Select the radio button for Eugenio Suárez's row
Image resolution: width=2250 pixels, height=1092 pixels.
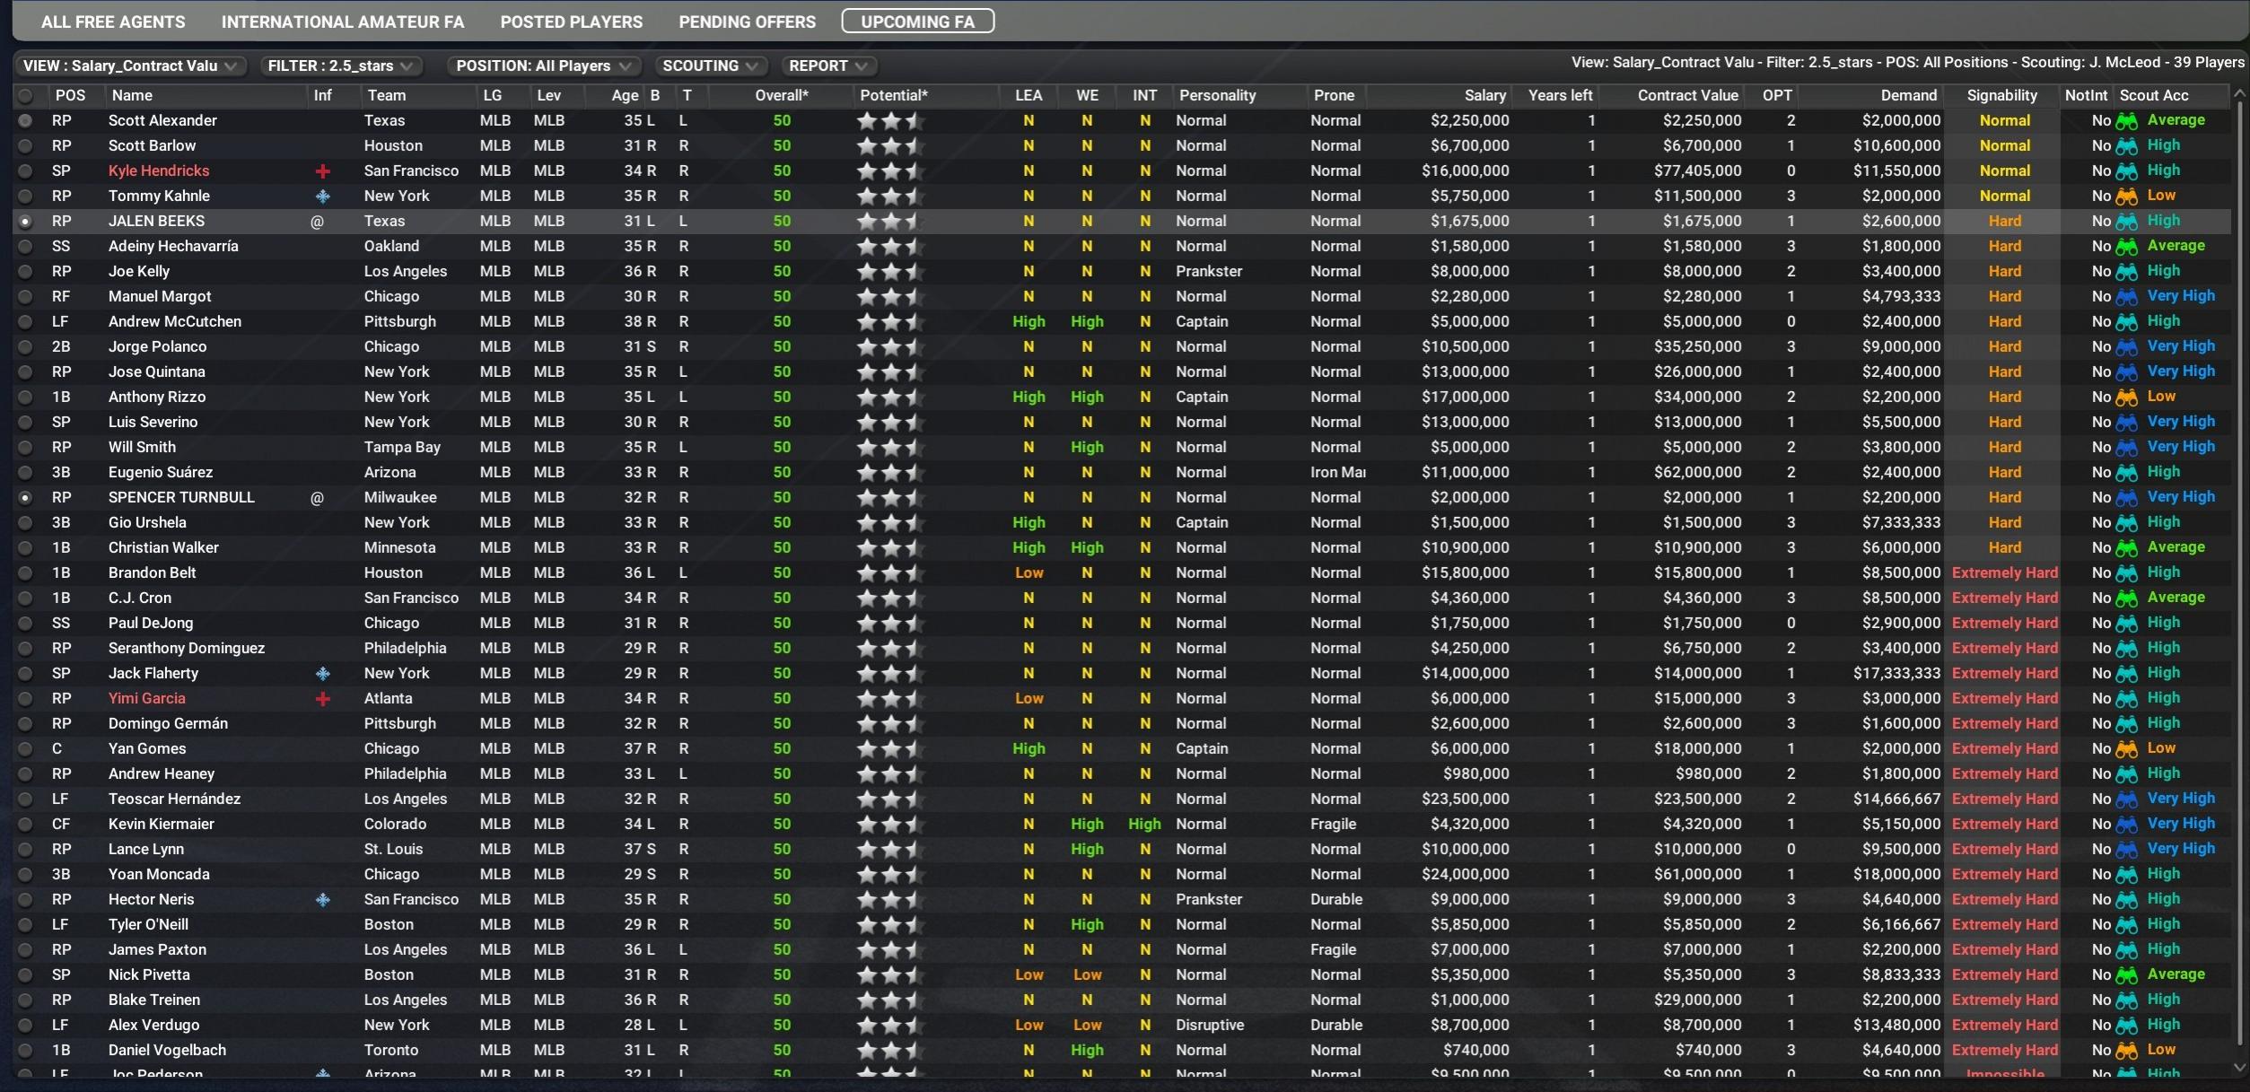click(26, 472)
